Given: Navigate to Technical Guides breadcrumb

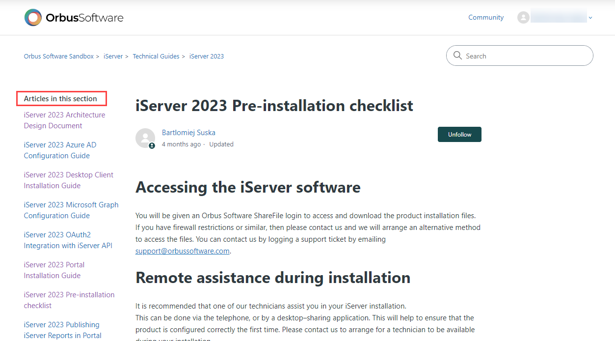Looking at the screenshot, I should coord(156,57).
